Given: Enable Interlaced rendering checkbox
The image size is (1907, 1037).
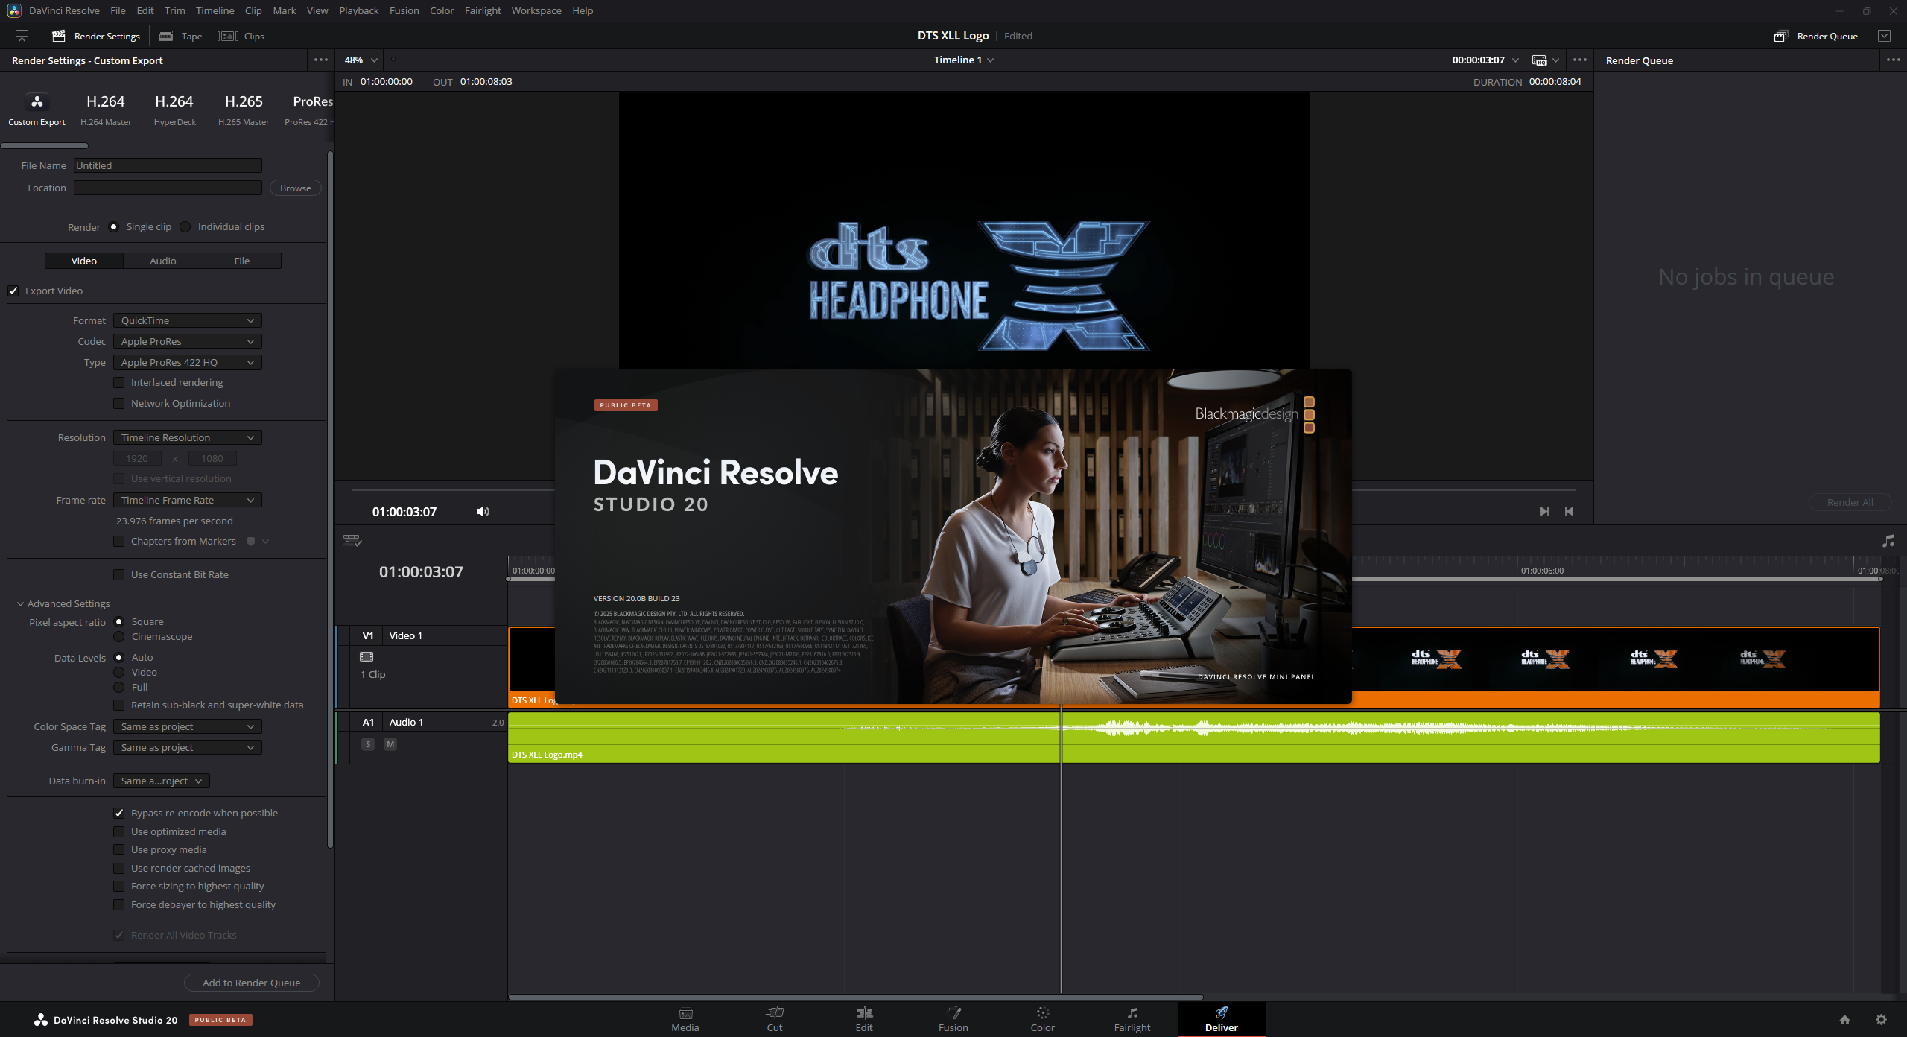Looking at the screenshot, I should click(x=119, y=383).
